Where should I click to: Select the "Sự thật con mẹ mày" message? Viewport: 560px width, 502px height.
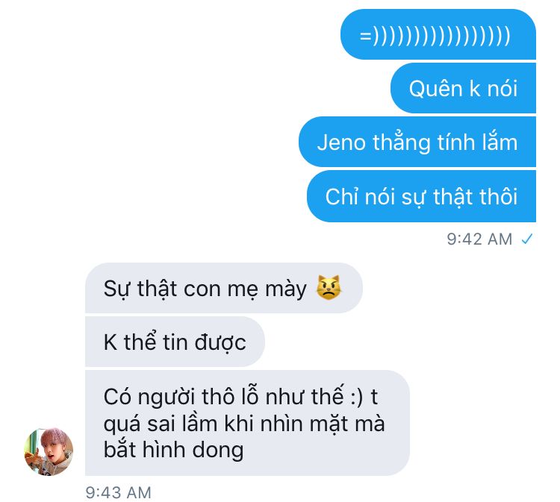[224, 288]
